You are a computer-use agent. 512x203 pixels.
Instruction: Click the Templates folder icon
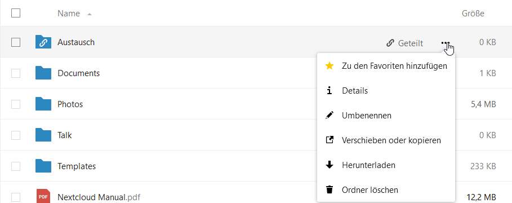[x=43, y=166]
